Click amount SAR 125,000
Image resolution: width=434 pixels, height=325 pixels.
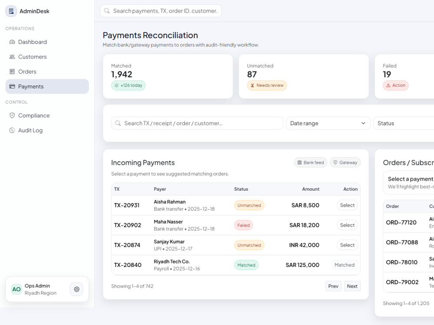[x=302, y=265]
